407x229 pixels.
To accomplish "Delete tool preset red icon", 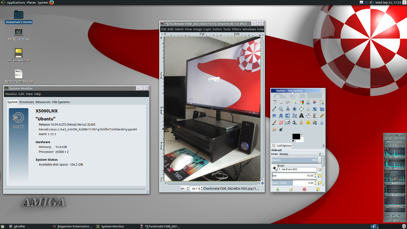I will pos(304,190).
